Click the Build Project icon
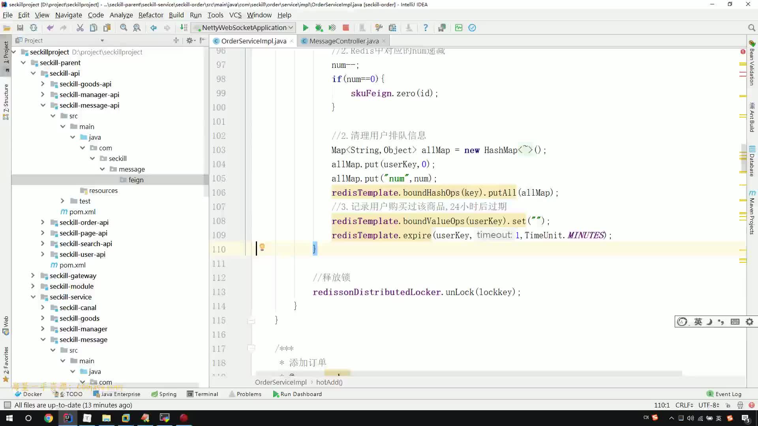 (x=184, y=28)
